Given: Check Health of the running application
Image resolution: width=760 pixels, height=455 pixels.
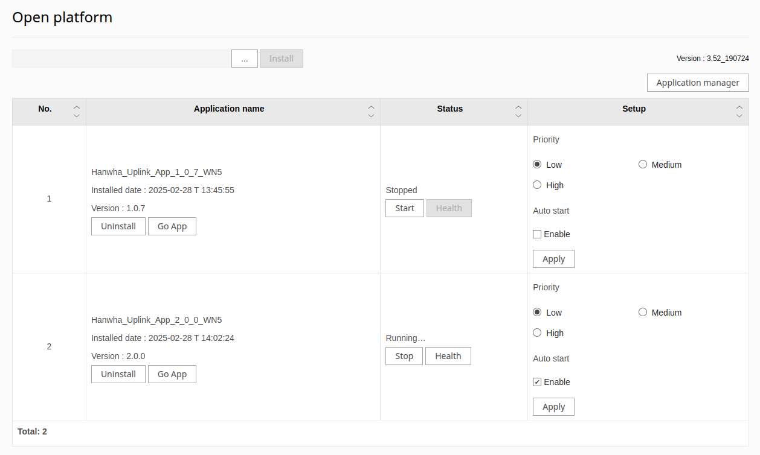Looking at the screenshot, I should [448, 356].
